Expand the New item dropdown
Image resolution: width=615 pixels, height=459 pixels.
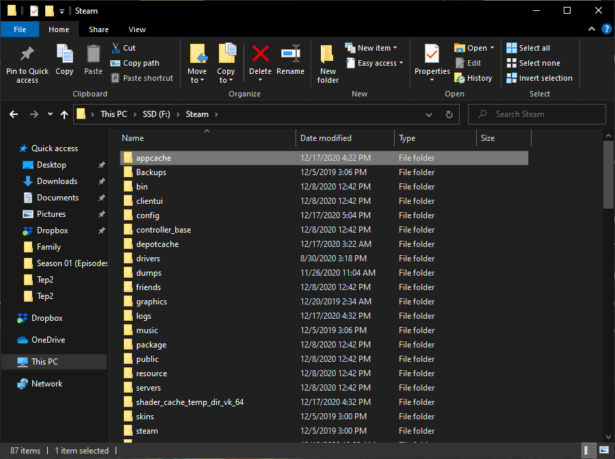tap(374, 48)
